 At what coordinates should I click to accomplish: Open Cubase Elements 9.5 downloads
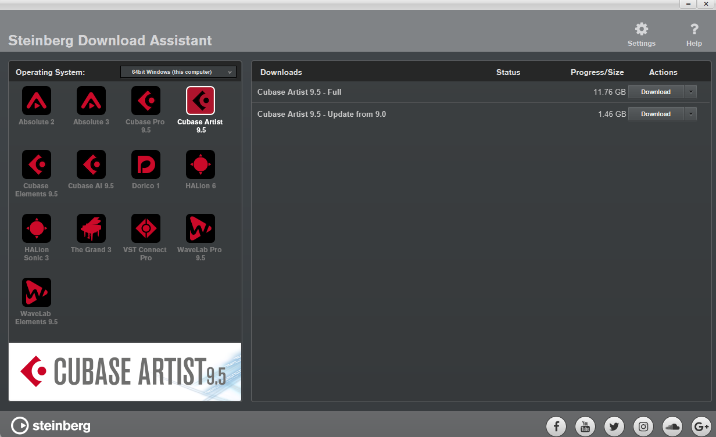tap(37, 164)
